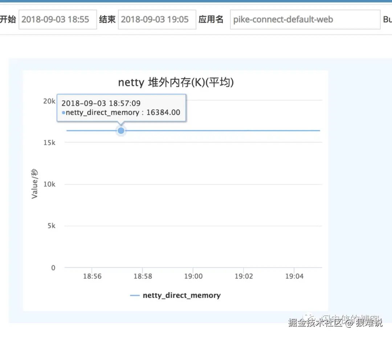The image size is (392, 337).
Task: Click the blue data point on the line
Action: pyautogui.click(x=121, y=131)
